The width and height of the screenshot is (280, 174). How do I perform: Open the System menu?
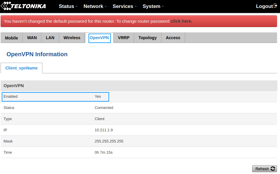tap(153, 6)
